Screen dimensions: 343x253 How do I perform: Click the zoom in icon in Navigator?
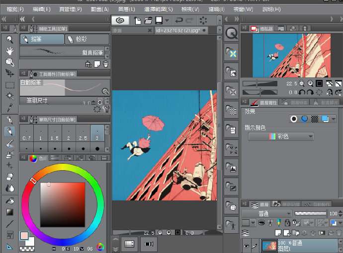310,84
